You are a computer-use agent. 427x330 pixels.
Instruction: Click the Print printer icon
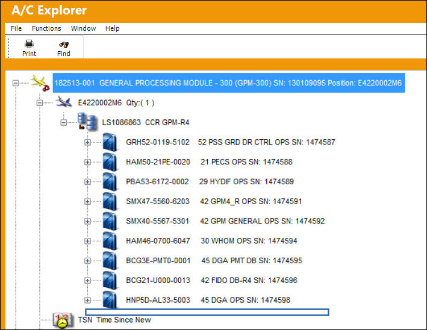[29, 43]
